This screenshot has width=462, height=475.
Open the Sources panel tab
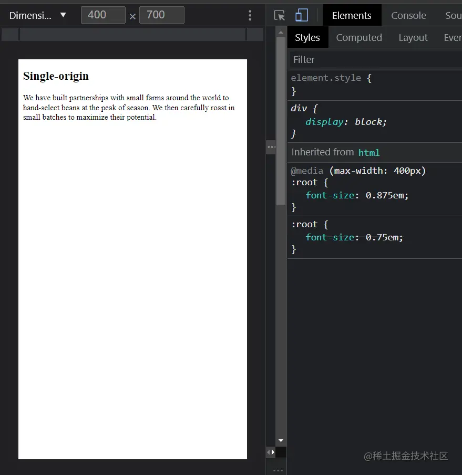coord(453,15)
